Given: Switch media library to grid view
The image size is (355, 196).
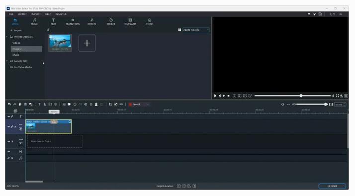Looking at the screenshot, I should (x=179, y=30).
